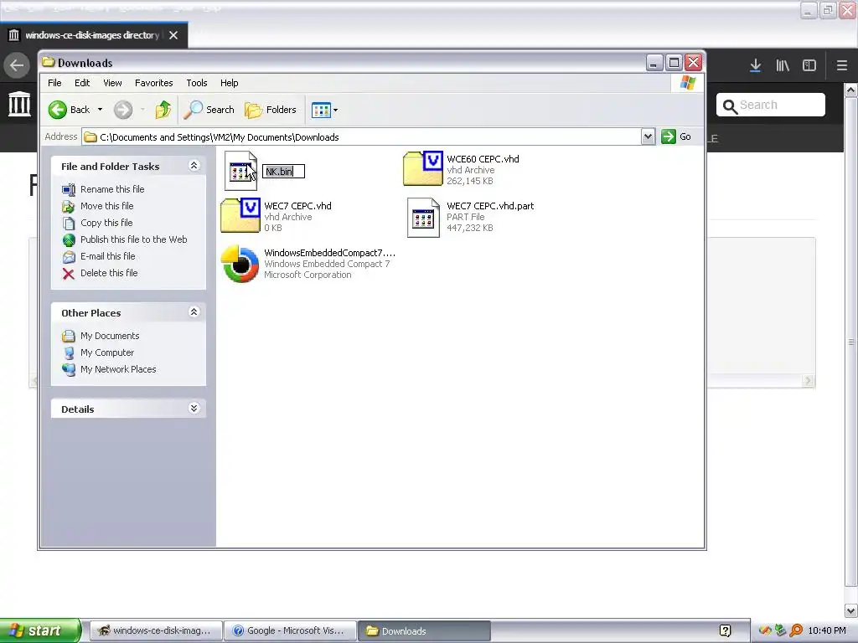The width and height of the screenshot is (858, 643).
Task: Select the WEC7 CEPC.vhd.part file icon
Action: click(x=423, y=218)
